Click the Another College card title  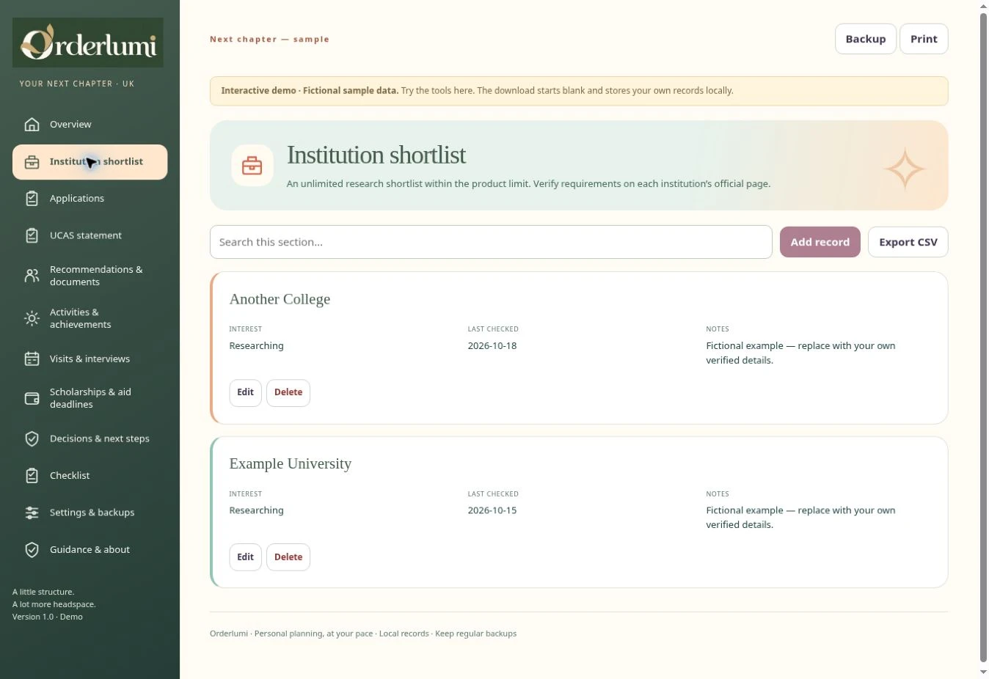click(280, 299)
